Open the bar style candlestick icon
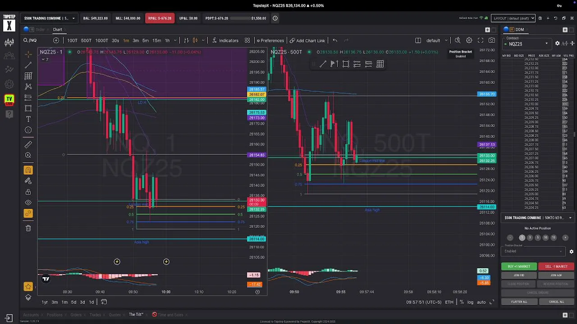Viewport: 577px width, 324px height. pyautogui.click(x=195, y=40)
